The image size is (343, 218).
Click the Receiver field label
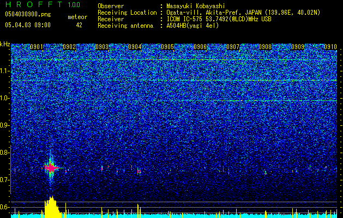point(111,19)
